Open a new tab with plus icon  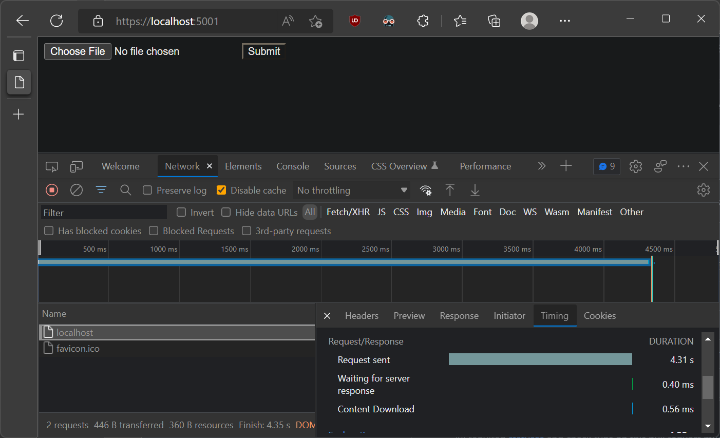(x=18, y=114)
